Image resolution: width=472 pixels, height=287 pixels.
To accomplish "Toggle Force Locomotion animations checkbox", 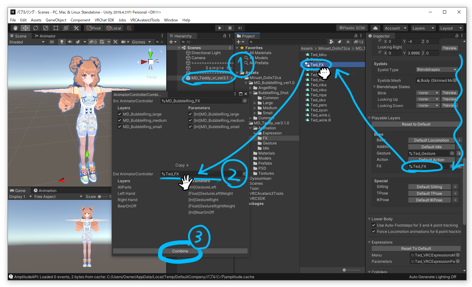I will point(374,231).
